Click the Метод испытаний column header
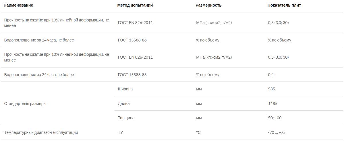The width and height of the screenshot is (344, 141). point(135,5)
